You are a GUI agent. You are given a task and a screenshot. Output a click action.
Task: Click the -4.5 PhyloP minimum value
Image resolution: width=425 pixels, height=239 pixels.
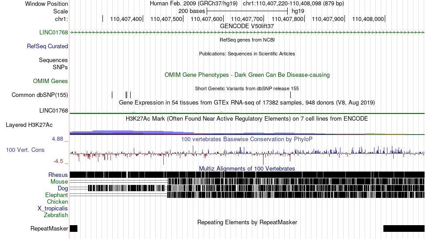pos(58,161)
